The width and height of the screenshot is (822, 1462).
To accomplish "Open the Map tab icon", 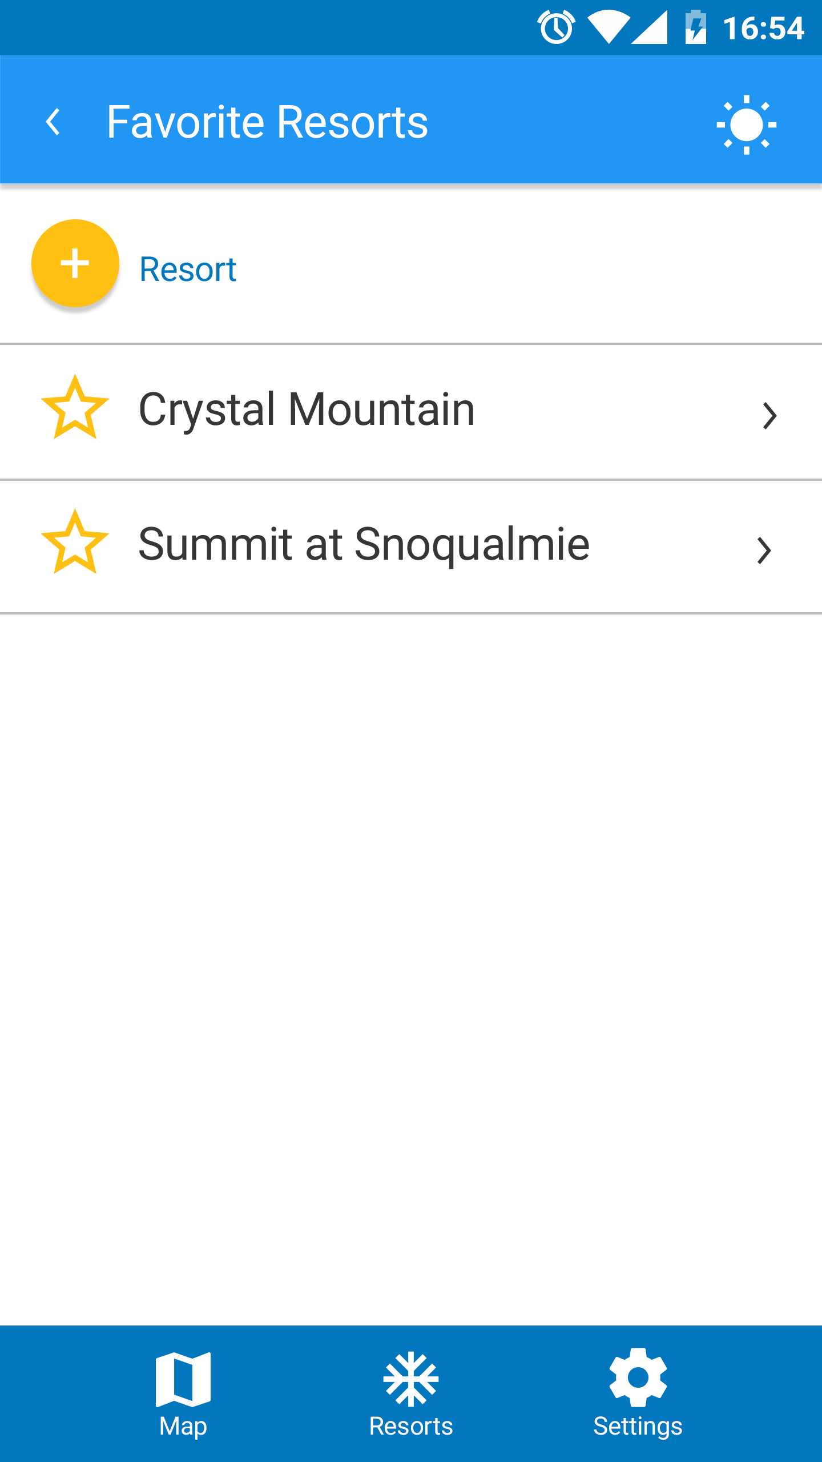I will (183, 1379).
